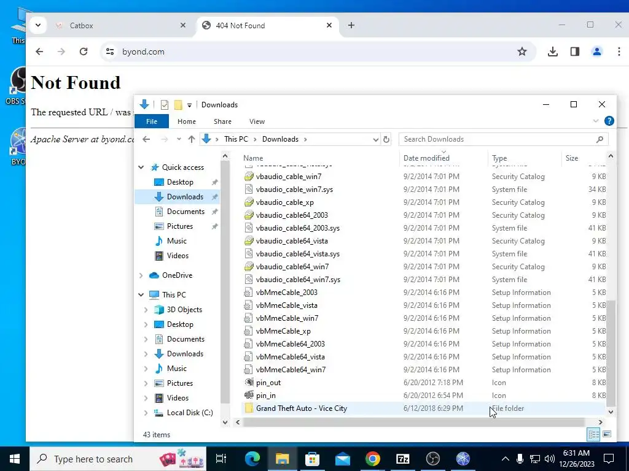Open OBS Studio taskbar icon

point(433,459)
